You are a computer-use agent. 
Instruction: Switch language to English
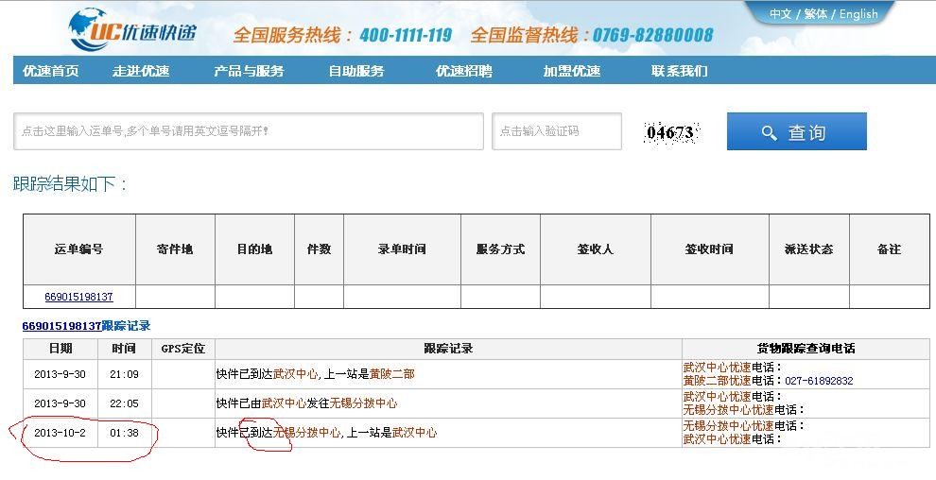[859, 14]
